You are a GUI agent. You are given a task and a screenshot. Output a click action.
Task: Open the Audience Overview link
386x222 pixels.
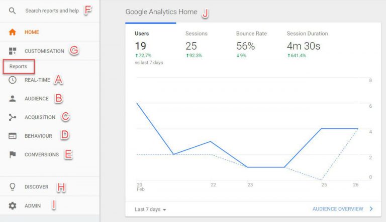coord(338,209)
